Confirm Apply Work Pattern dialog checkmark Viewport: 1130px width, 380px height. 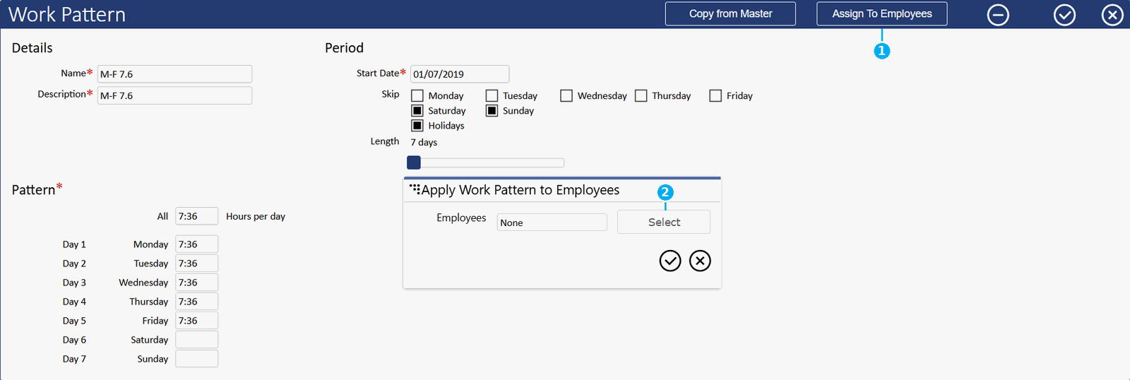(670, 261)
